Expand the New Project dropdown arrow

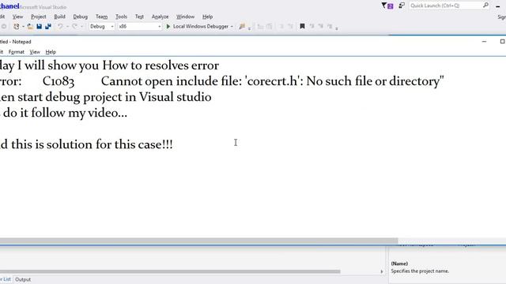[23, 27]
